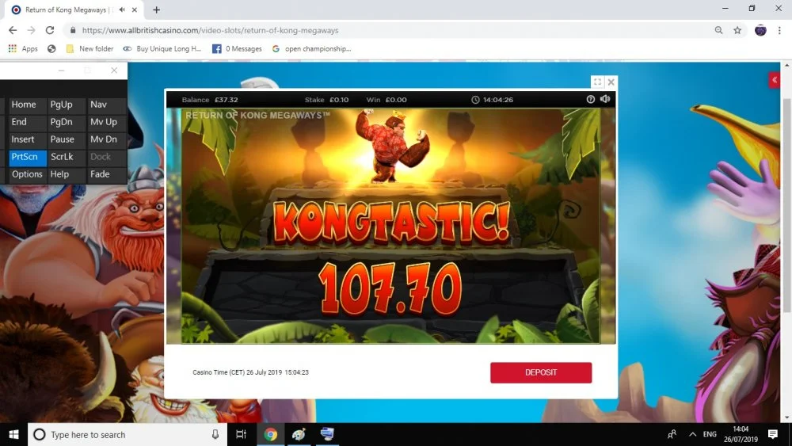792x446 pixels.
Task: Click the Home key on on-screen keyboard
Action: coord(27,105)
